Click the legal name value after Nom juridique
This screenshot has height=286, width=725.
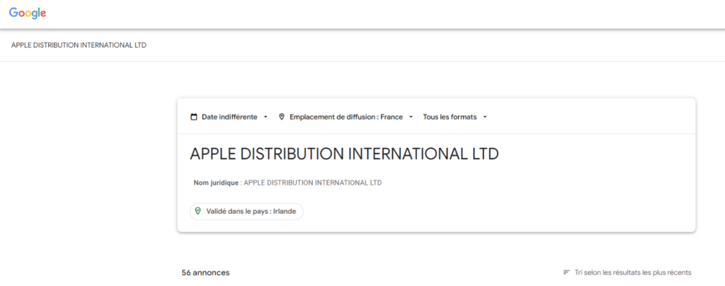tap(312, 183)
